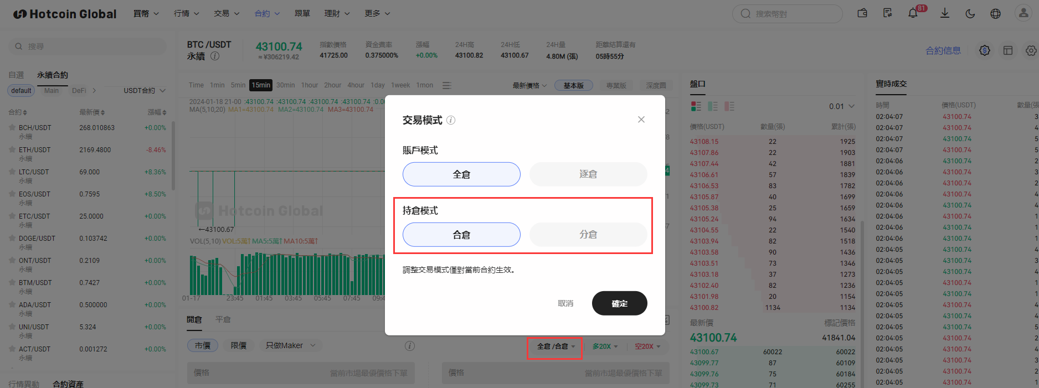Open 全倉/合倉 mode dropdown
Screen dimensions: 1039x388
tap(555, 346)
